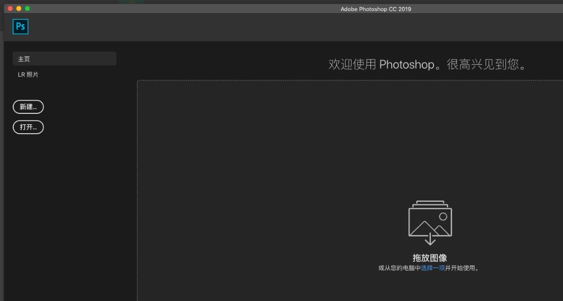Click the green full-screen window button
The image size is (563, 301).
pyautogui.click(x=28, y=8)
